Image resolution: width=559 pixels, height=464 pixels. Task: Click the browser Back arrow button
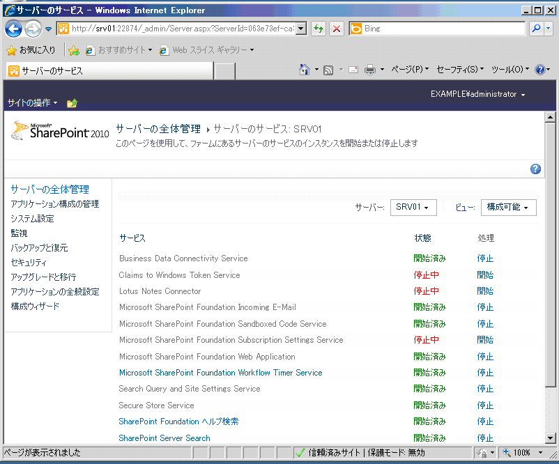tap(13, 29)
